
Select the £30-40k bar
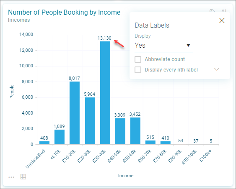click(x=105, y=93)
